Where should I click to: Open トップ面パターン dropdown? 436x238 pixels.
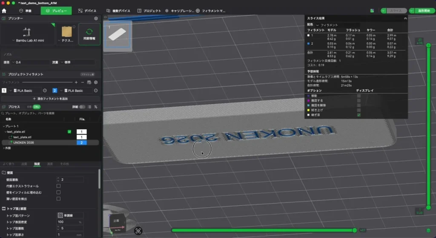[x=70, y=215]
